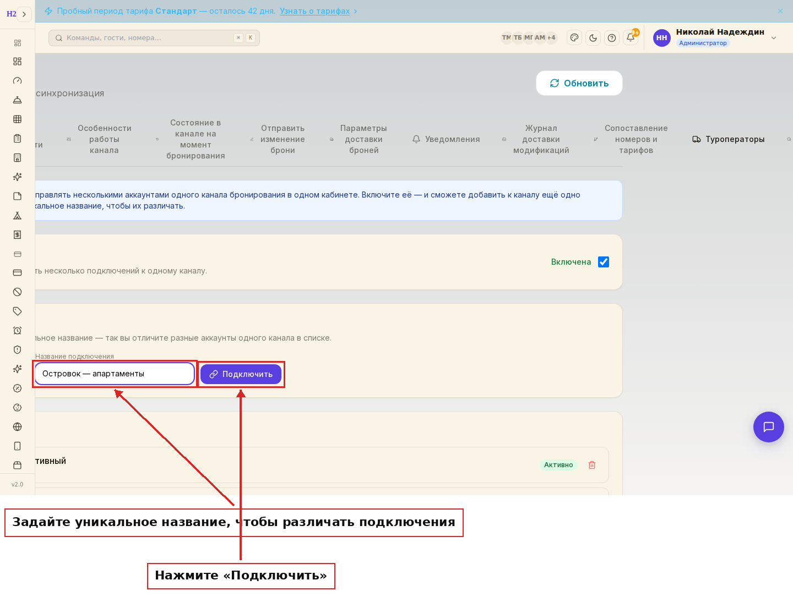Switch to the Туроператоры tab
Viewport: 793px width, 602px height.
click(728, 139)
